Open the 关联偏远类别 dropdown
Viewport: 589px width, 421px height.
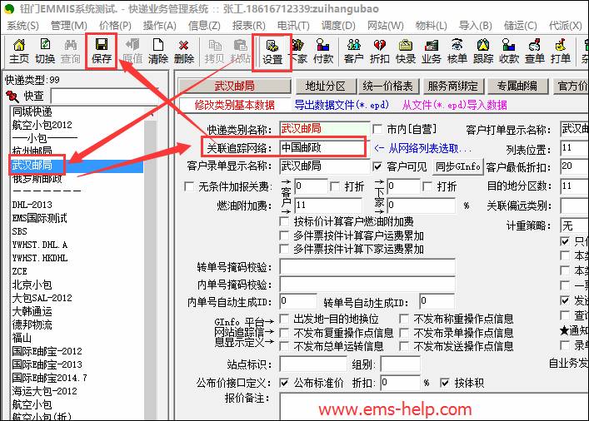(x=574, y=206)
